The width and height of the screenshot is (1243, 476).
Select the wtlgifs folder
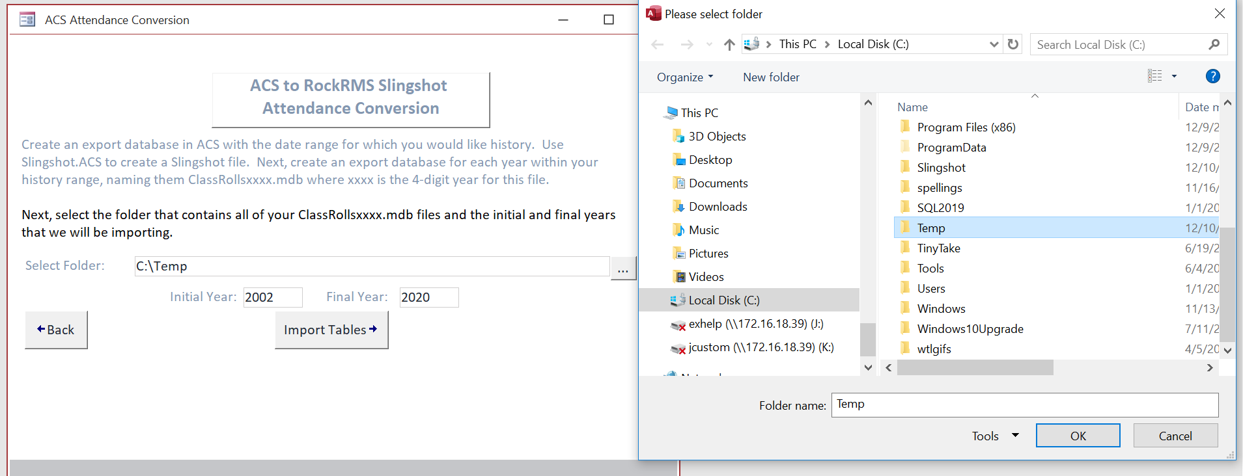pos(934,349)
